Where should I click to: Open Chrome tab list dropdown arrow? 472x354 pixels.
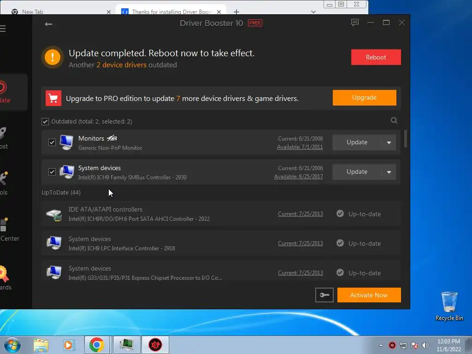[313, 12]
